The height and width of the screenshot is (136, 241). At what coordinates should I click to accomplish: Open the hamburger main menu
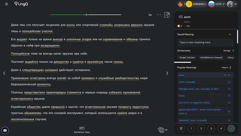(x=6, y=4)
